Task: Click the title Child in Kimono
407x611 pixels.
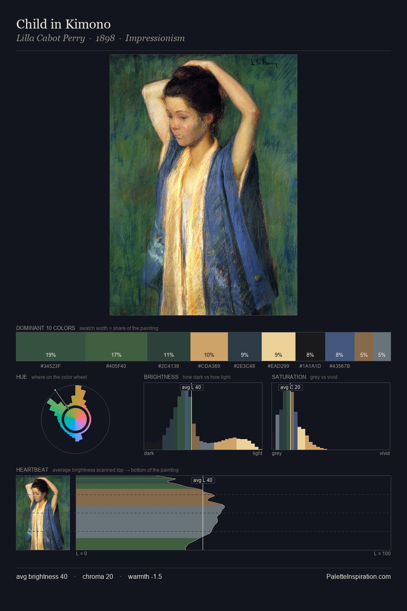Action: tap(63, 24)
